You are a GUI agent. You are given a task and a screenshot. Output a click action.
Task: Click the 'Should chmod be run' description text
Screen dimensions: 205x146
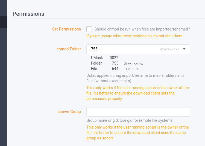(142, 29)
